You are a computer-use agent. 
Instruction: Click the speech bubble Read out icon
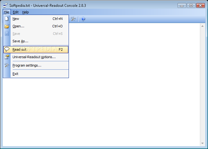7,49
